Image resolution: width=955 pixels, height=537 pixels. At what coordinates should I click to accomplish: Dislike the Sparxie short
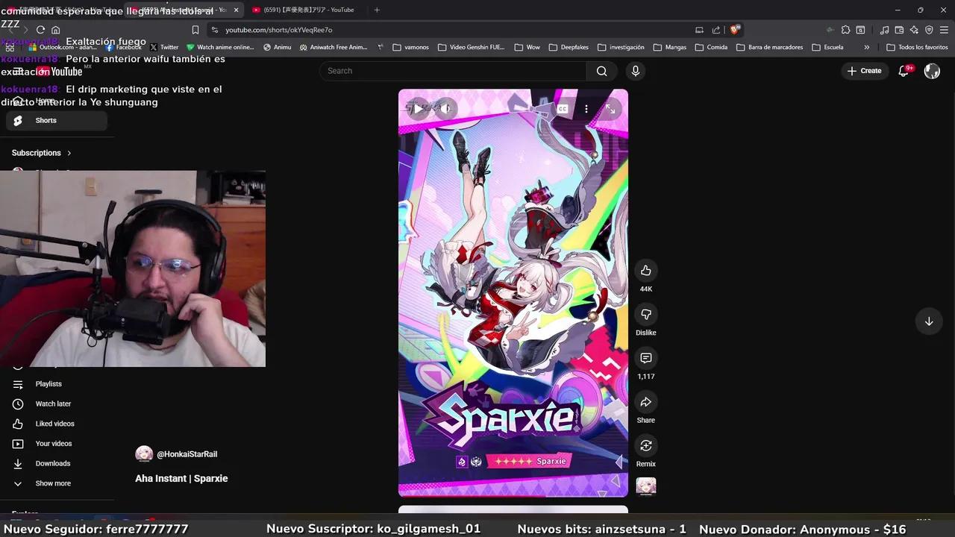point(646,315)
